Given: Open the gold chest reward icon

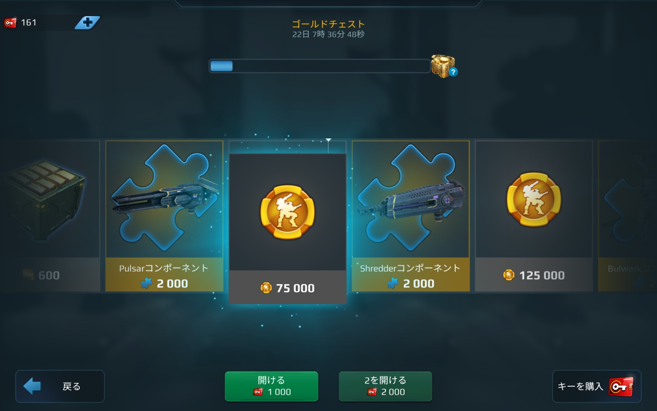Looking at the screenshot, I should (443, 66).
